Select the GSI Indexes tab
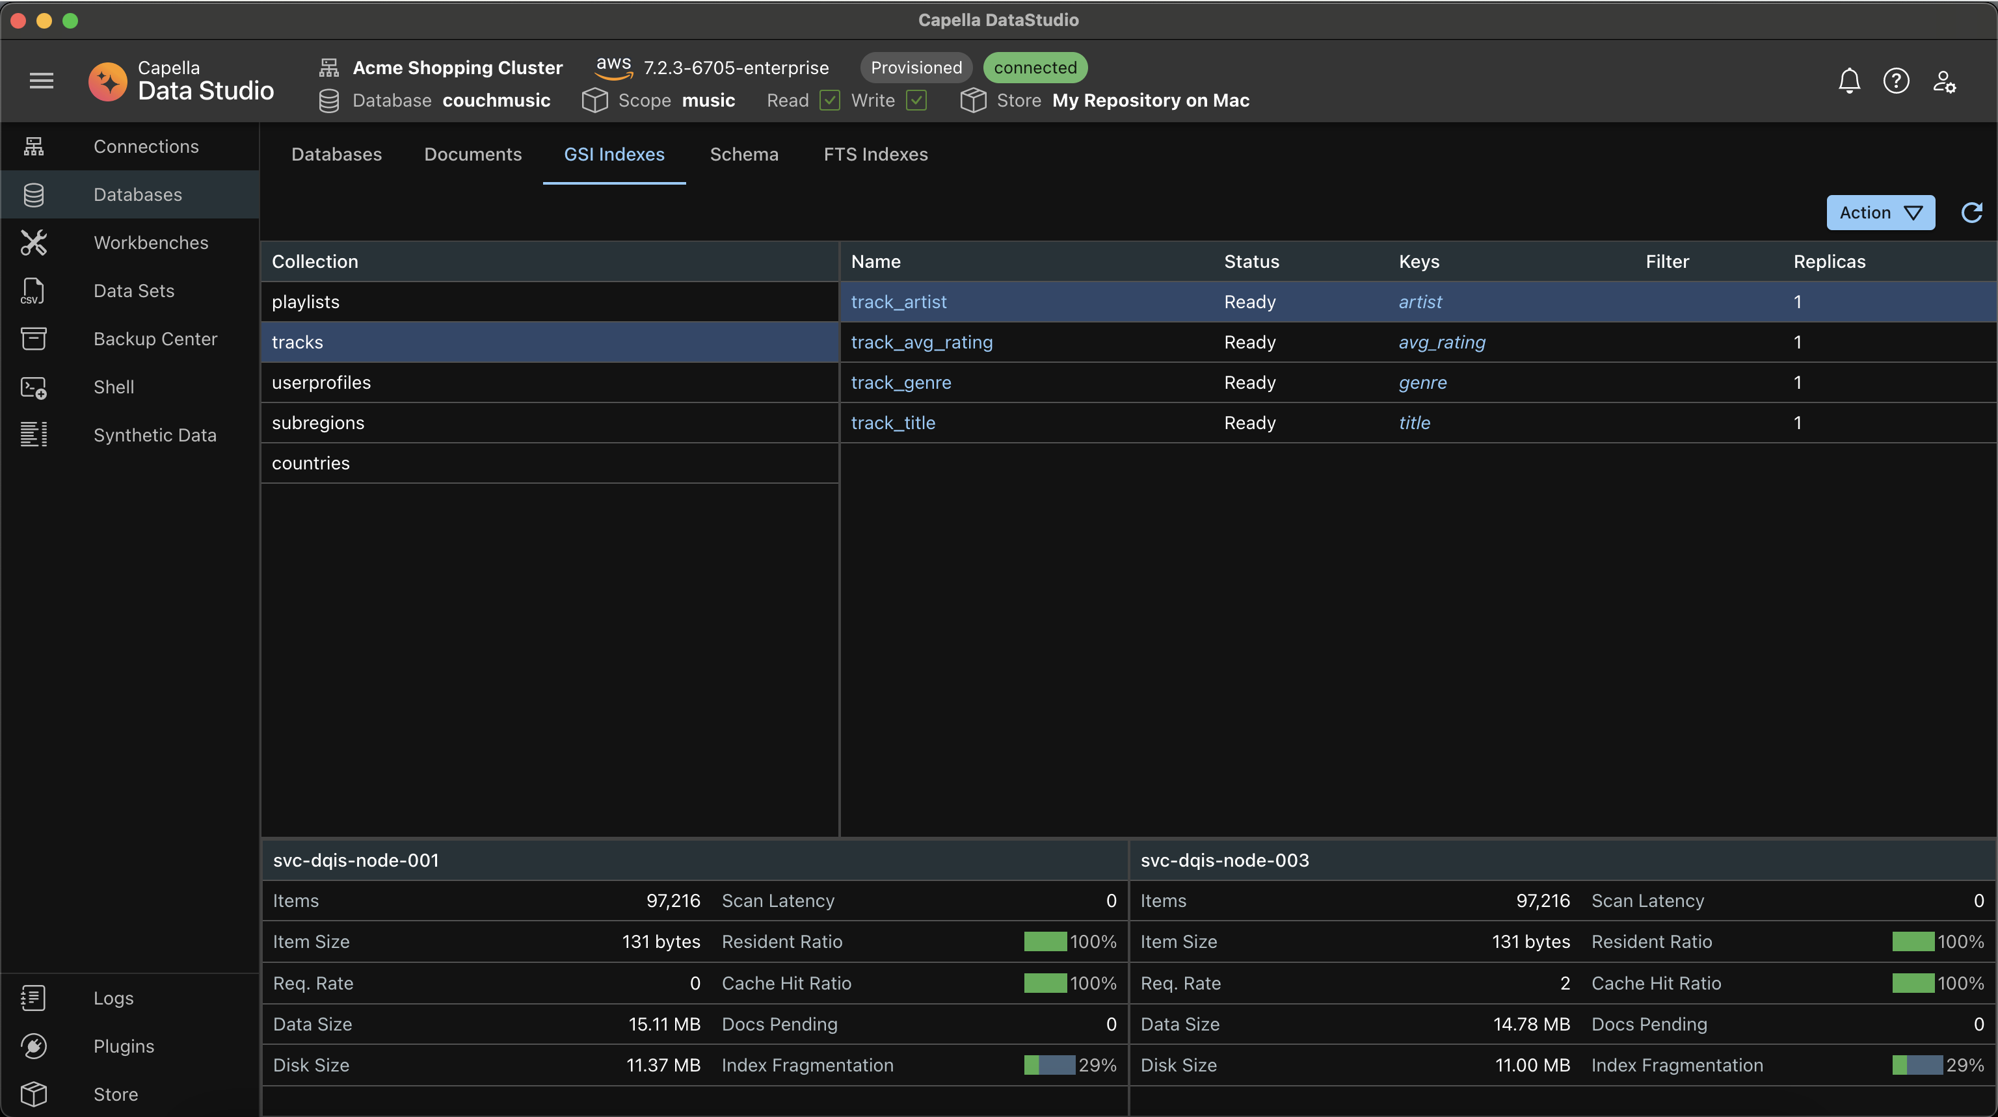 tap(613, 154)
